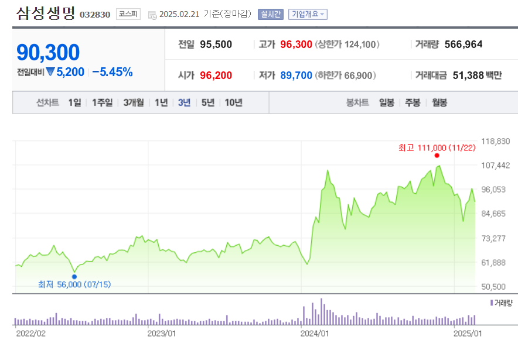
Task: Click the 고가 value 96,300
Action: (296, 44)
